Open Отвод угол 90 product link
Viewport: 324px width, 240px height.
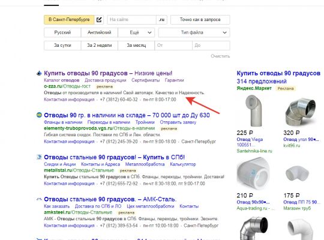[301, 139]
